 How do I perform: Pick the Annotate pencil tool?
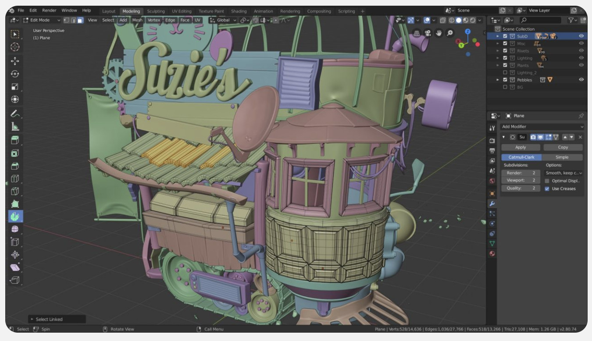(15, 114)
